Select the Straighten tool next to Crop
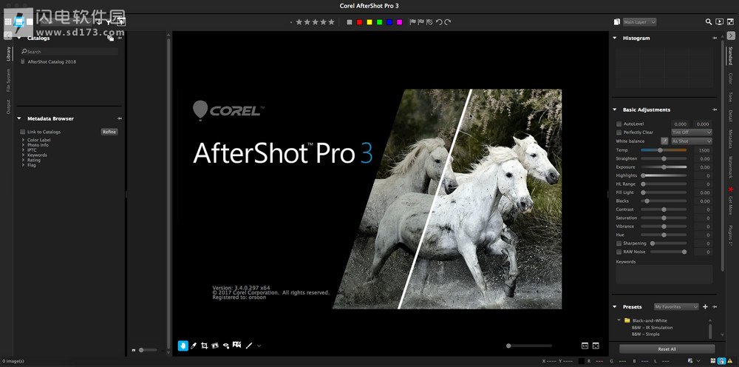Image resolution: width=739 pixels, height=367 pixels. [x=215, y=346]
